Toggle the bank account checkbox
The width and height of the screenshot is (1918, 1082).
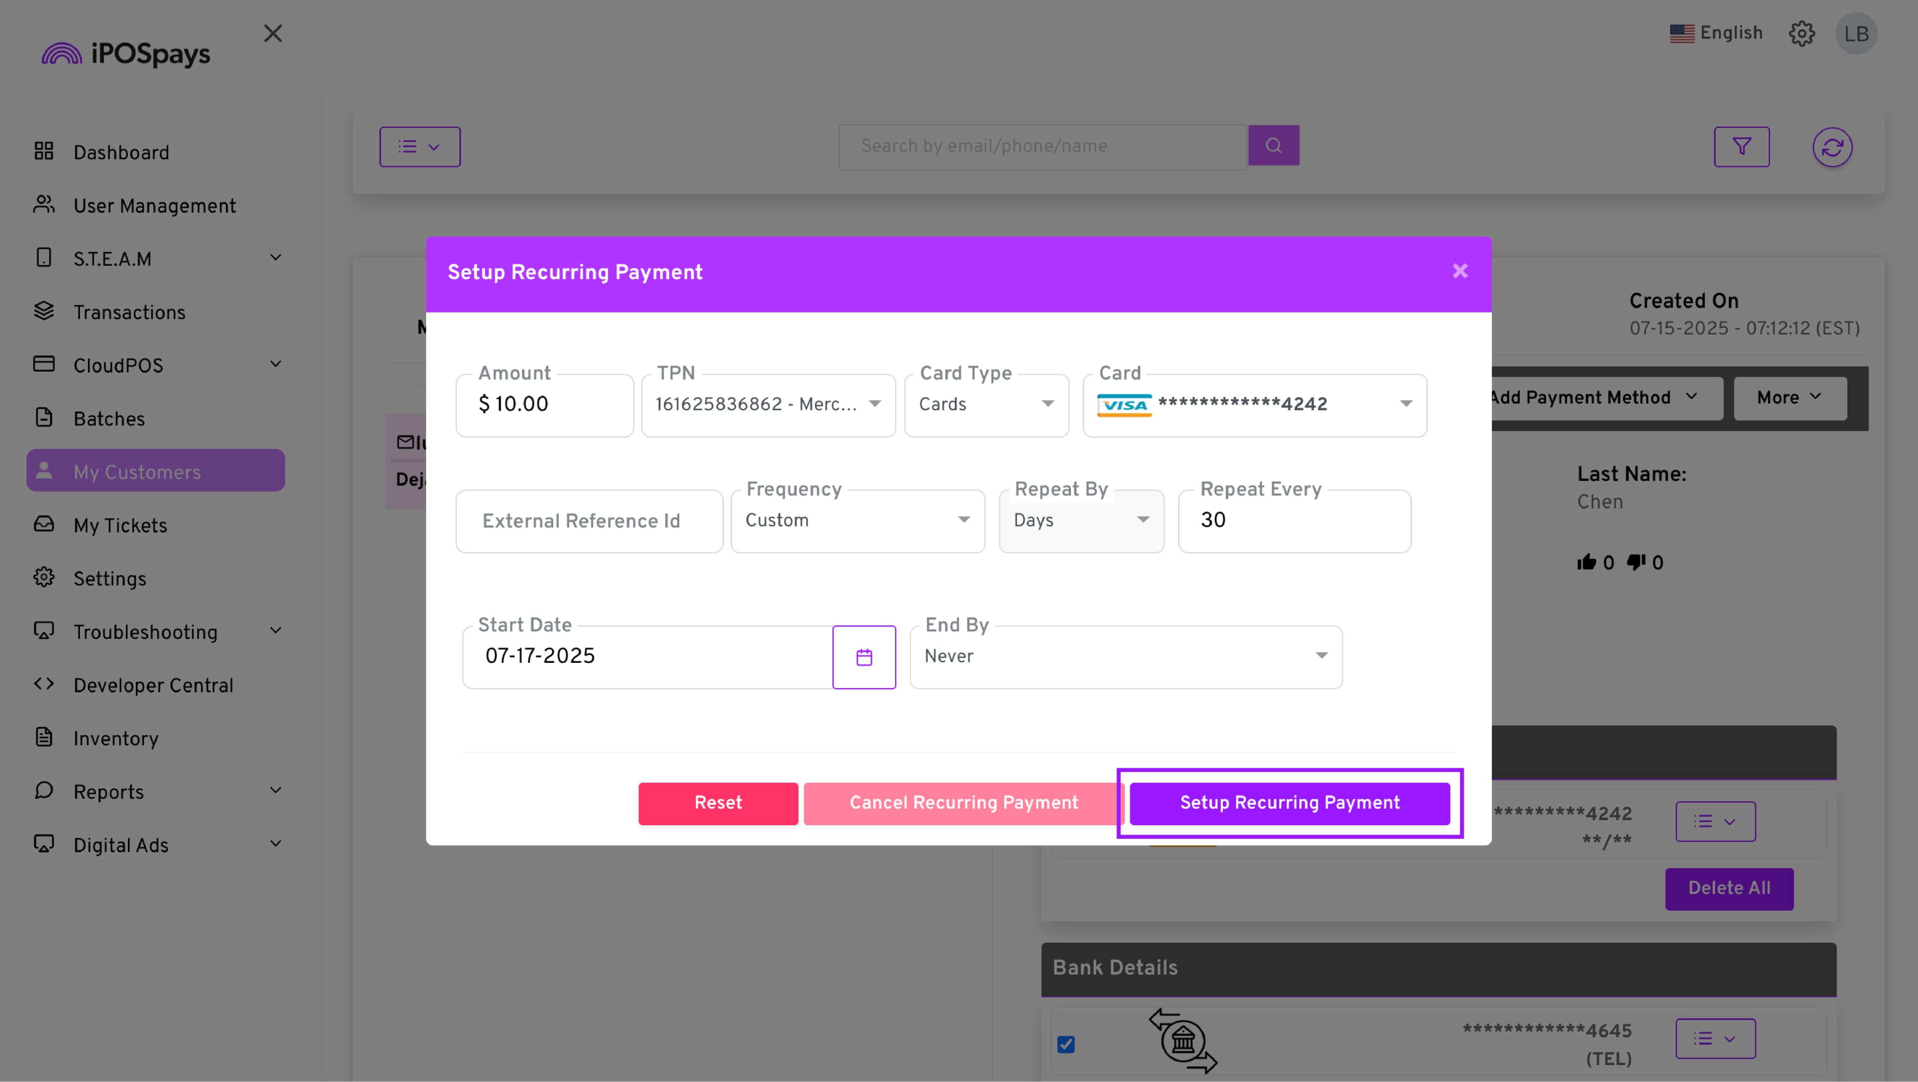click(x=1065, y=1044)
